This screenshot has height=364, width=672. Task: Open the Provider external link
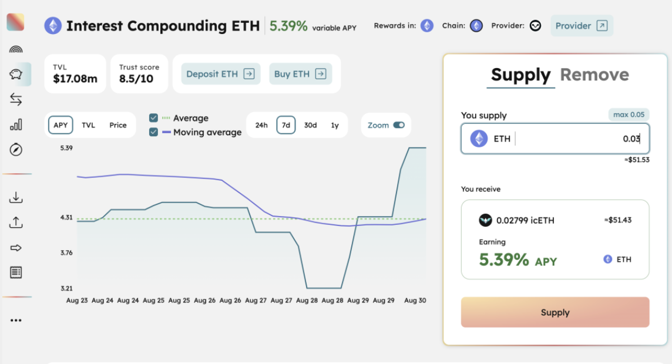(x=582, y=26)
